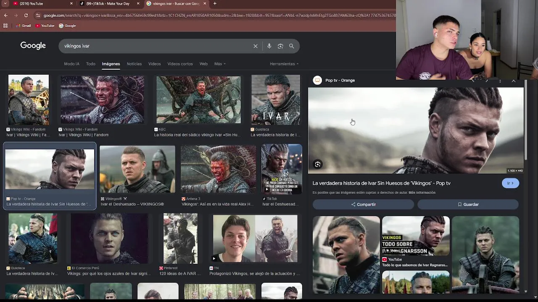Viewport: 538px width, 302px height.
Task: View site information icon in the address bar
Action: coord(38,16)
